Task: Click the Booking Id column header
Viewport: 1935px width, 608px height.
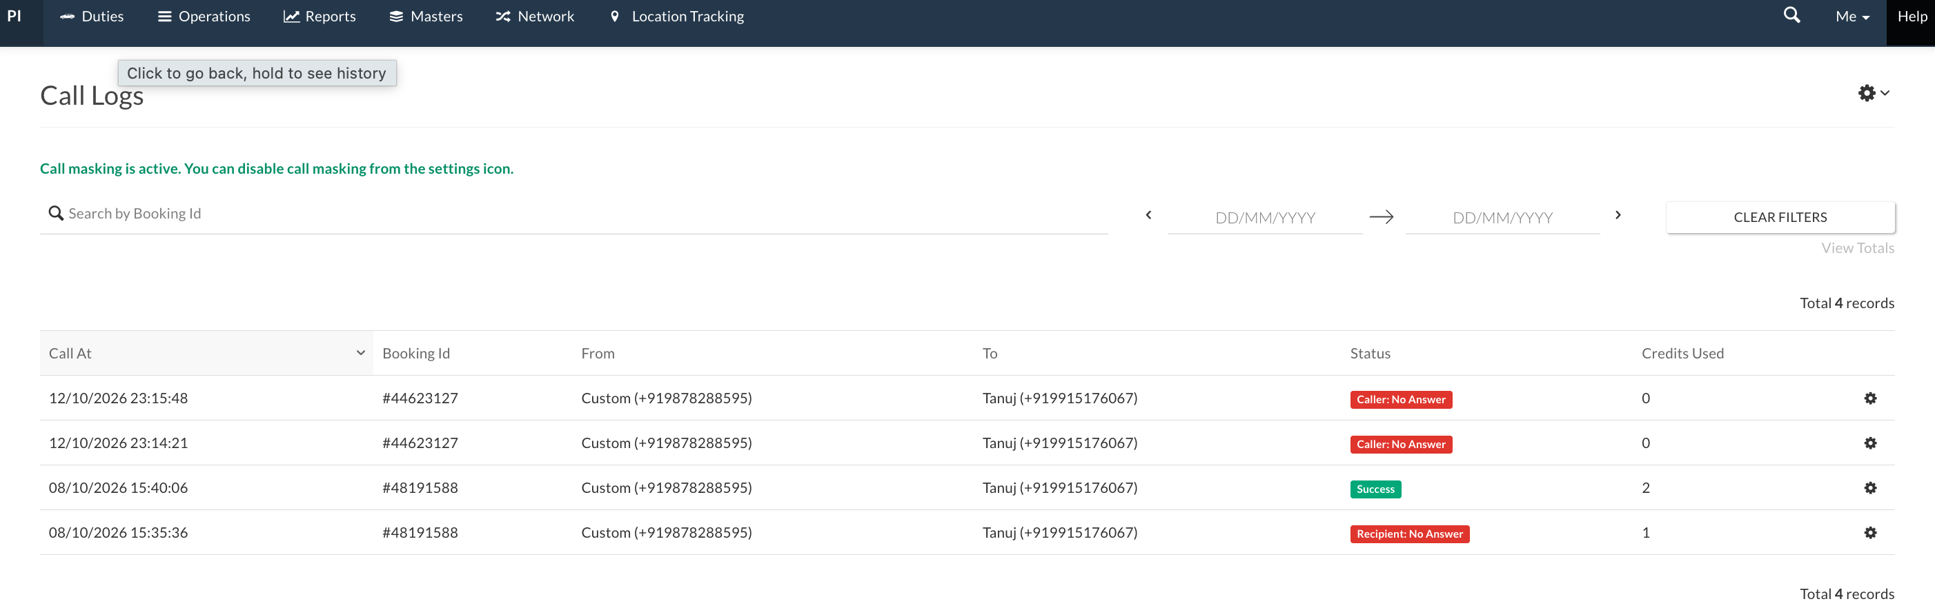Action: click(x=416, y=354)
